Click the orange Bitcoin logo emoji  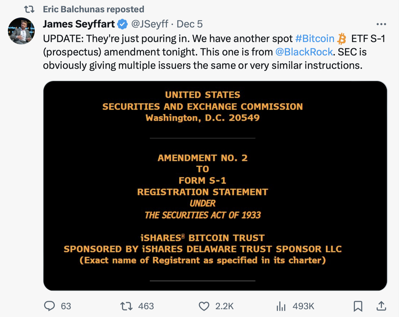342,38
